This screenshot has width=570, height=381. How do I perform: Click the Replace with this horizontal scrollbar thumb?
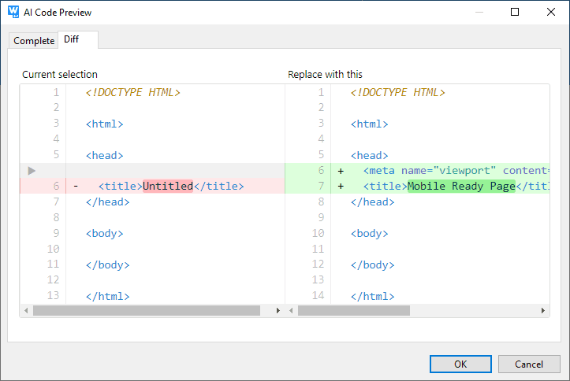(353, 311)
